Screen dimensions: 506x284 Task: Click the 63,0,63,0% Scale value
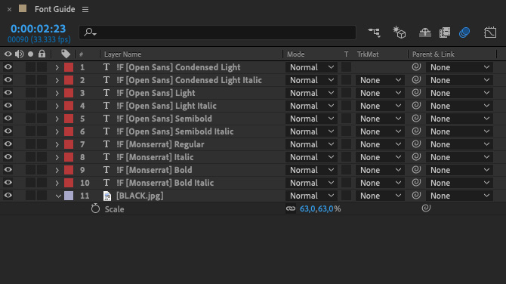point(320,208)
